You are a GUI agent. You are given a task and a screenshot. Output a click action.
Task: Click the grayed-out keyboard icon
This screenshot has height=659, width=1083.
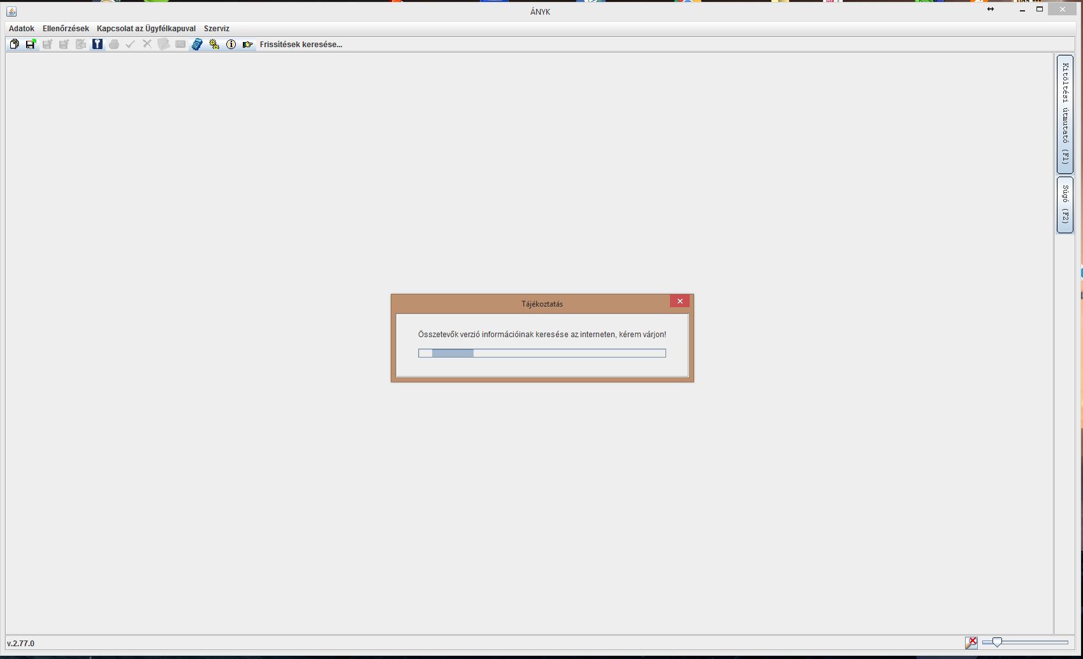(180, 44)
